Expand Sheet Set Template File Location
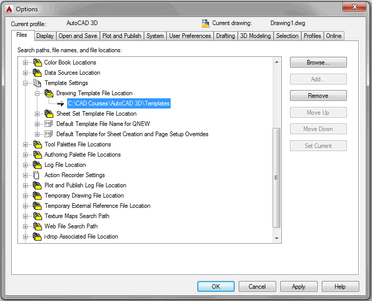 click(x=37, y=114)
